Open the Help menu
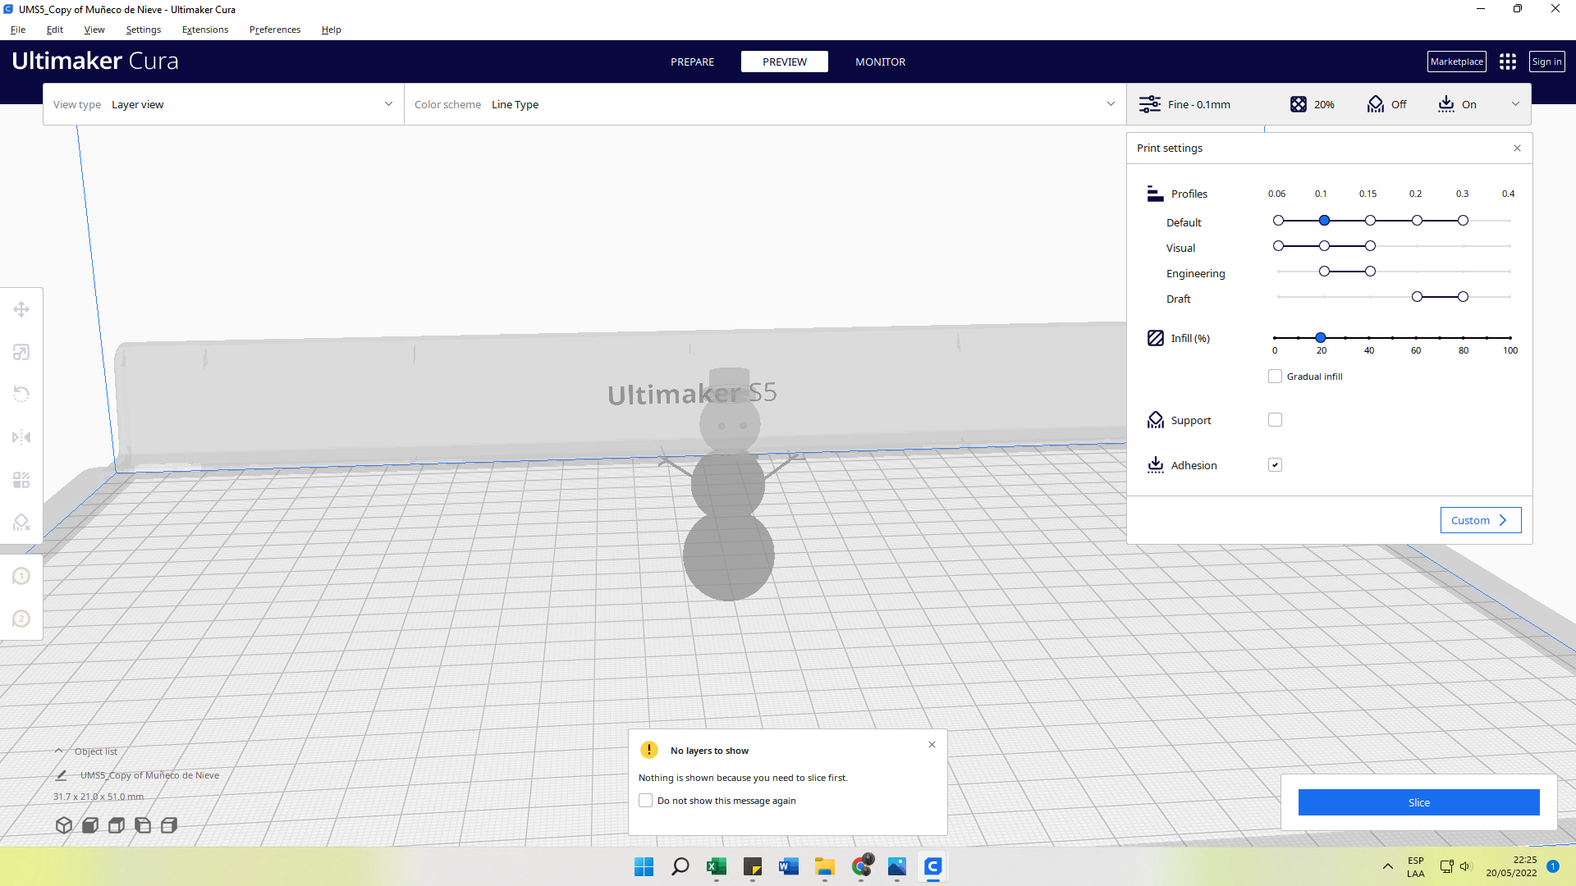1576x886 pixels. click(x=332, y=30)
